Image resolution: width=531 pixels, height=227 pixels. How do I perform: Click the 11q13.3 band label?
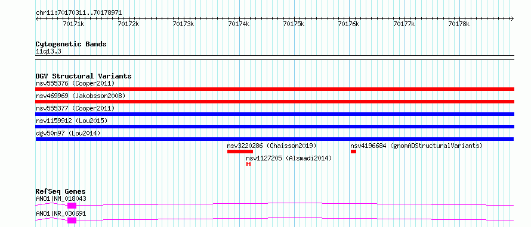point(48,52)
